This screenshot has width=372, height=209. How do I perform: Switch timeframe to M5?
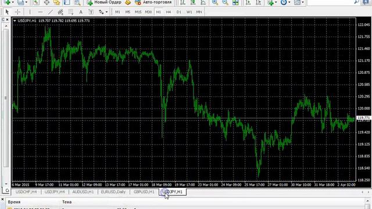(x=128, y=12)
